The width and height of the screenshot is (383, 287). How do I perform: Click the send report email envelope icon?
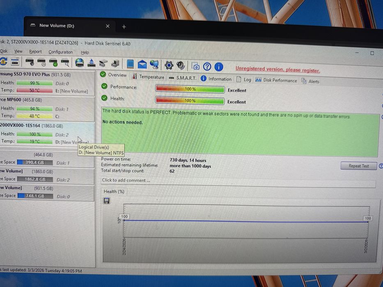pyautogui.click(x=142, y=65)
